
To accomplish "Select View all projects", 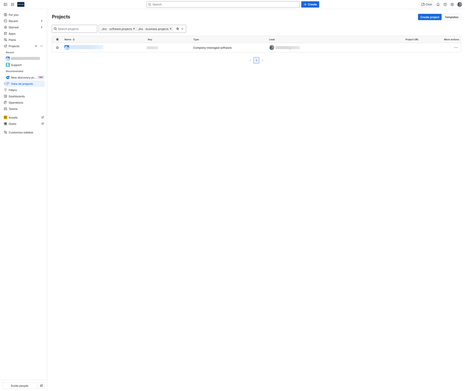I will [x=24, y=84].
